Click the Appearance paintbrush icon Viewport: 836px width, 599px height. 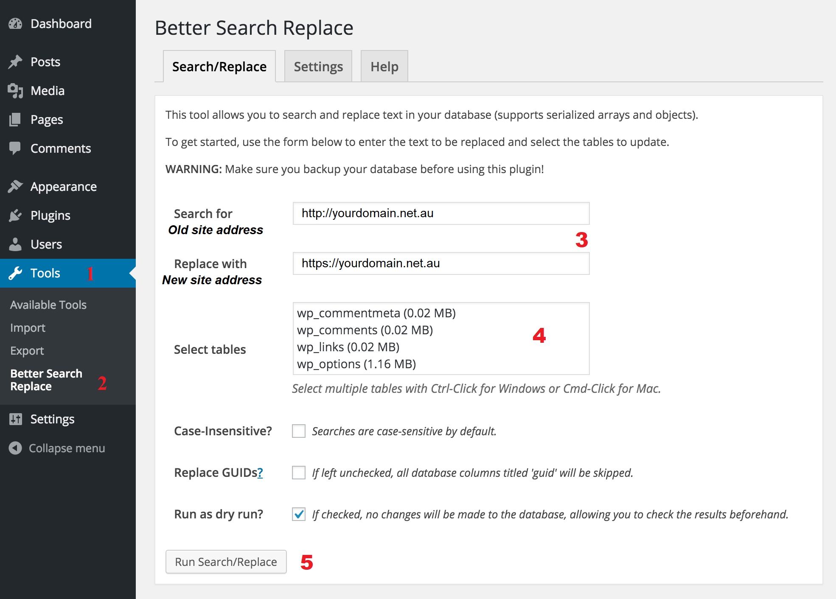15,186
